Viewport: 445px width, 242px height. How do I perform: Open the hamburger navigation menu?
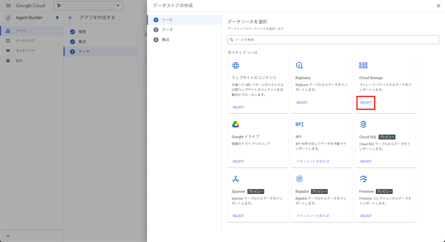point(8,6)
